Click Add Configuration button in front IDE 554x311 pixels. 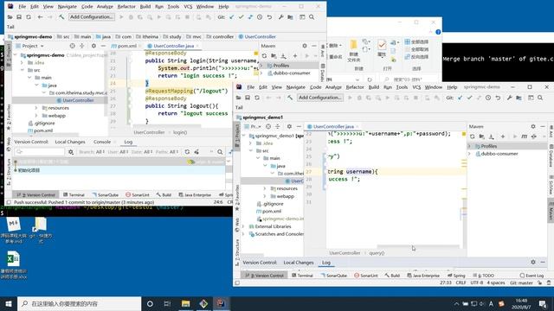click(320, 98)
